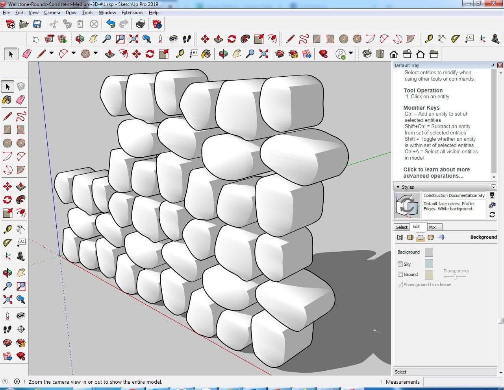Open the Extensions menu
The image size is (504, 390).
[x=132, y=13]
